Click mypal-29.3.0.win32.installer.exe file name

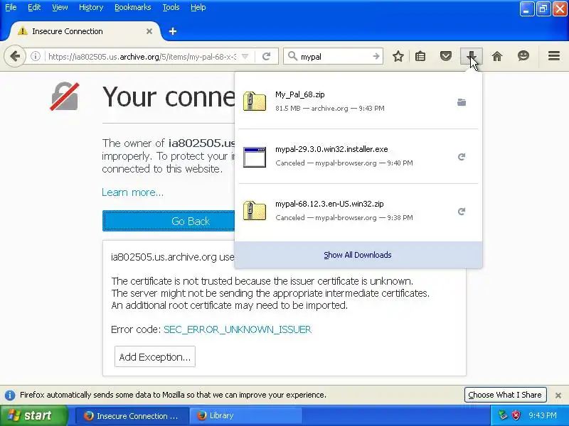coord(331,149)
